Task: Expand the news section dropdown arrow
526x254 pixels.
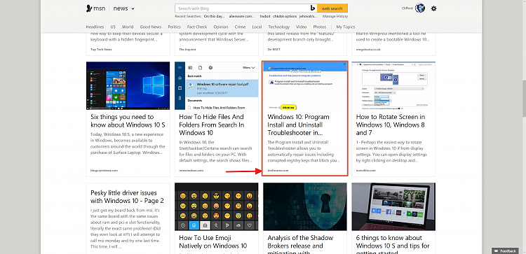Action: pyautogui.click(x=133, y=9)
